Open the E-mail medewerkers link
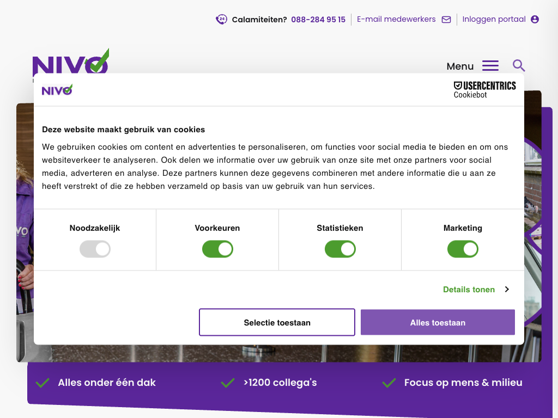The height and width of the screenshot is (418, 558). tap(396, 19)
